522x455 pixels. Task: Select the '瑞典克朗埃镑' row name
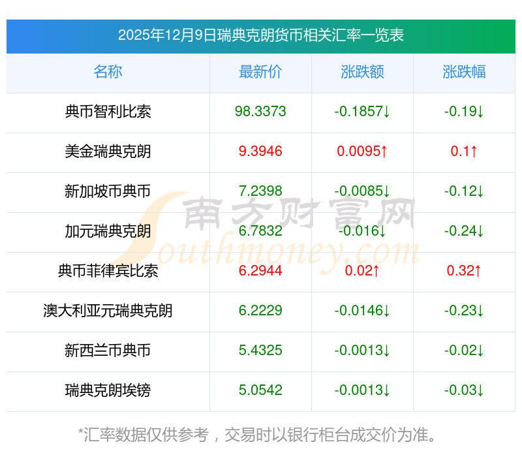point(108,390)
